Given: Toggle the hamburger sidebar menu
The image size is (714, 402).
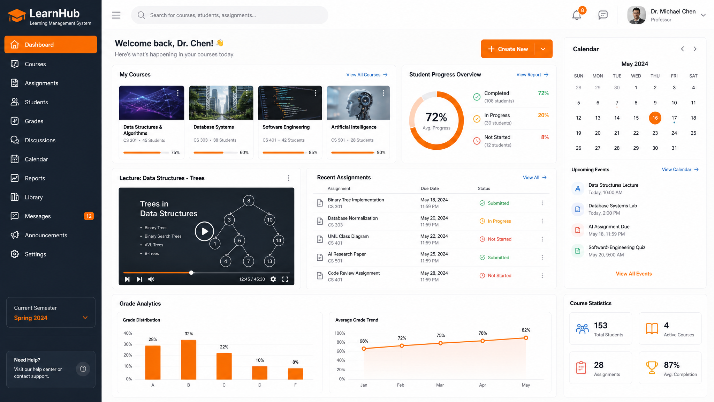Looking at the screenshot, I should tap(116, 15).
